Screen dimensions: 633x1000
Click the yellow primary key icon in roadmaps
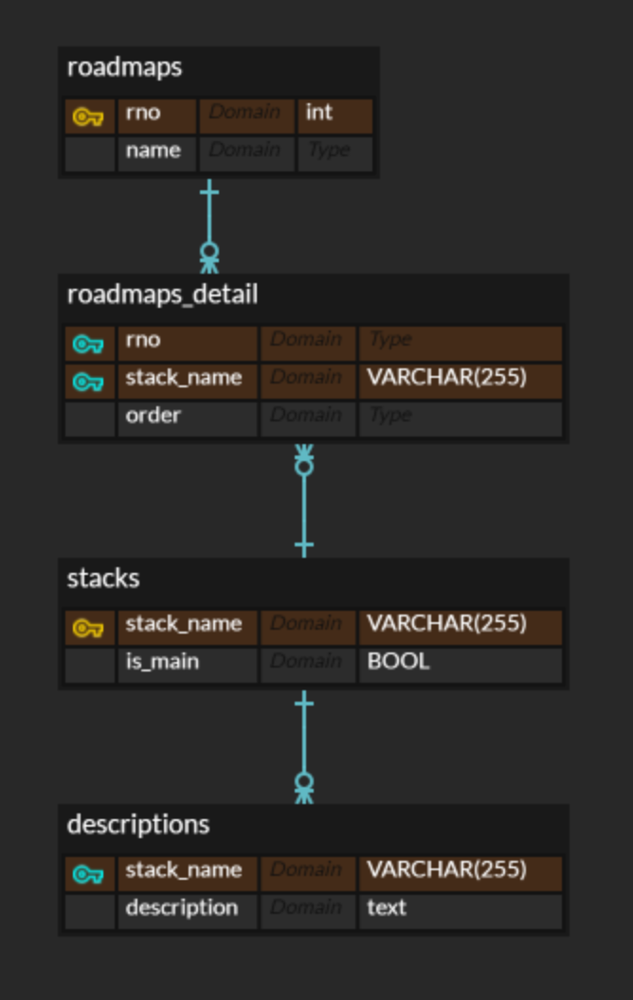pos(88,116)
